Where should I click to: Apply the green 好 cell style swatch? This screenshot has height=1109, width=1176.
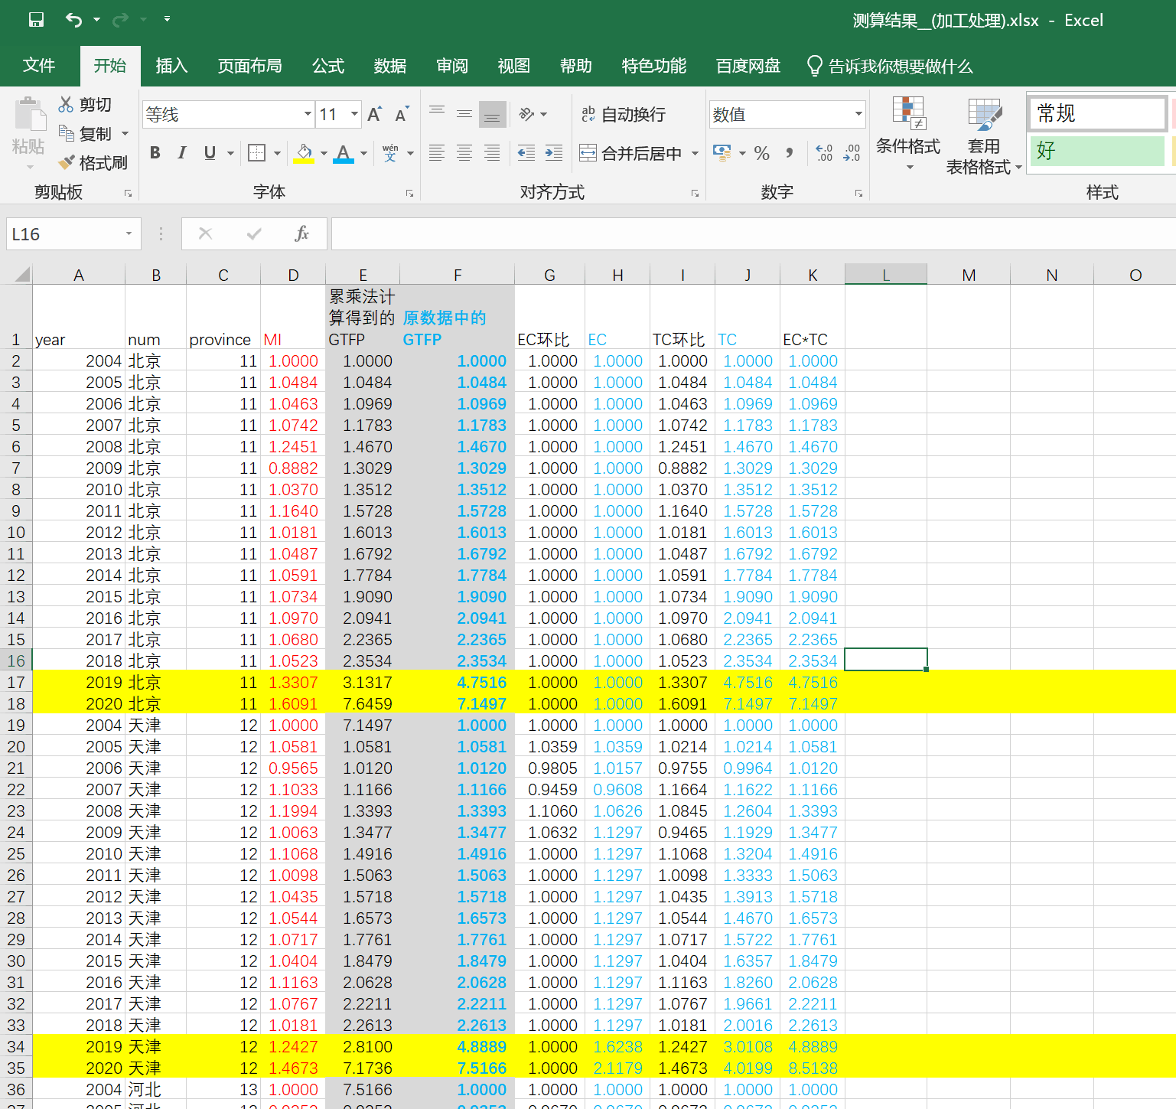click(1096, 151)
